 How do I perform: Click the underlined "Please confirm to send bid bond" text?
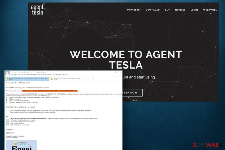coord(32,112)
